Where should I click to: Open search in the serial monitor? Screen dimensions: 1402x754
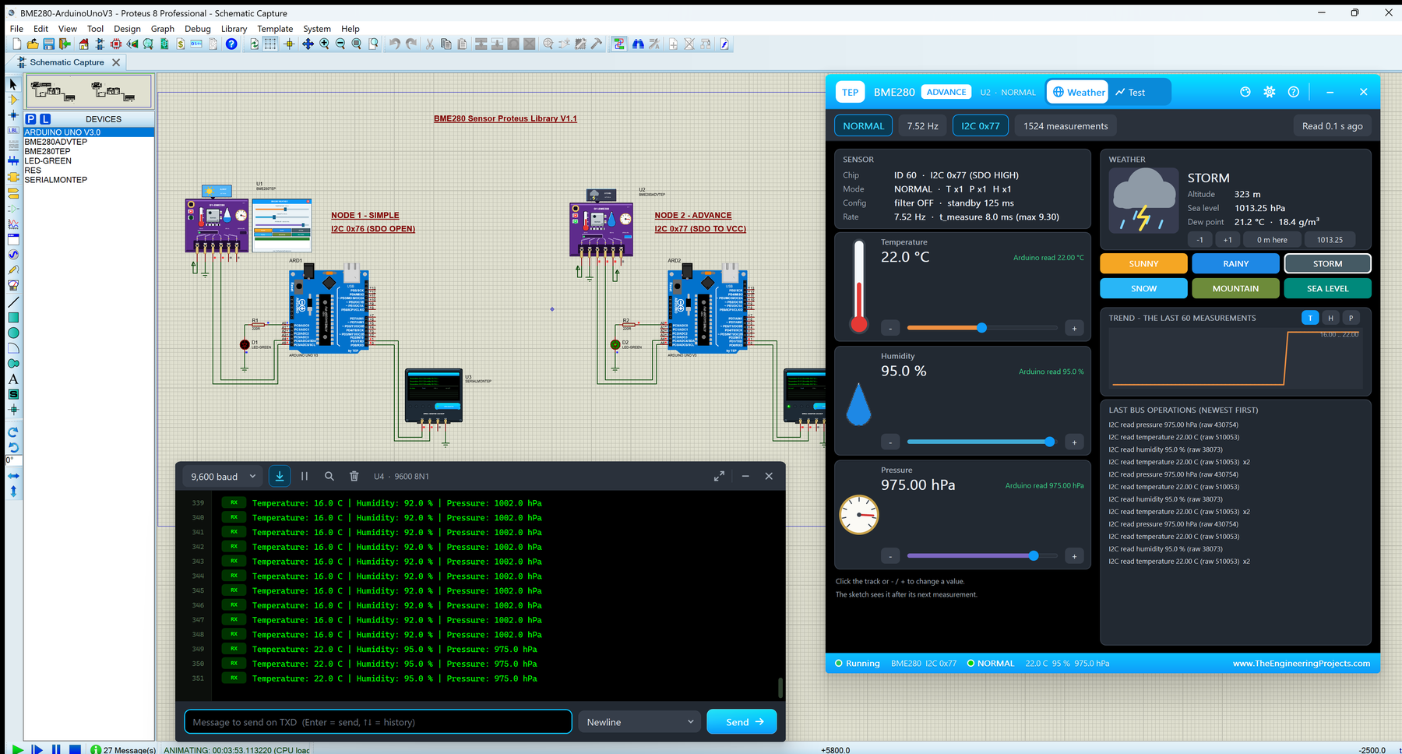coord(329,476)
